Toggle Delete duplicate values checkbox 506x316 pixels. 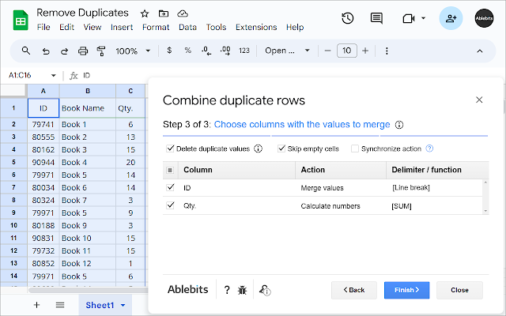point(171,148)
